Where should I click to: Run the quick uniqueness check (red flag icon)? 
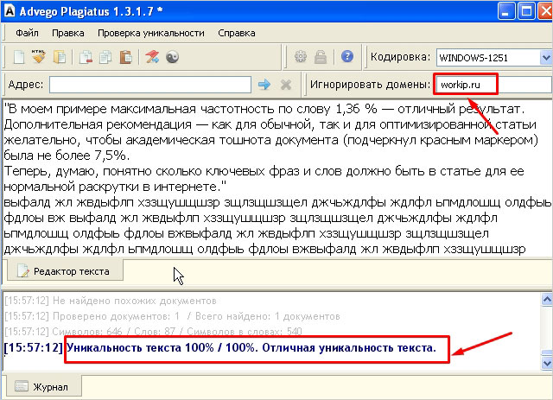point(152,57)
